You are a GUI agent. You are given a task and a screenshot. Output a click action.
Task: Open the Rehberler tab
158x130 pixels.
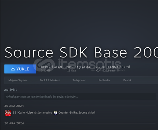tap(104, 80)
